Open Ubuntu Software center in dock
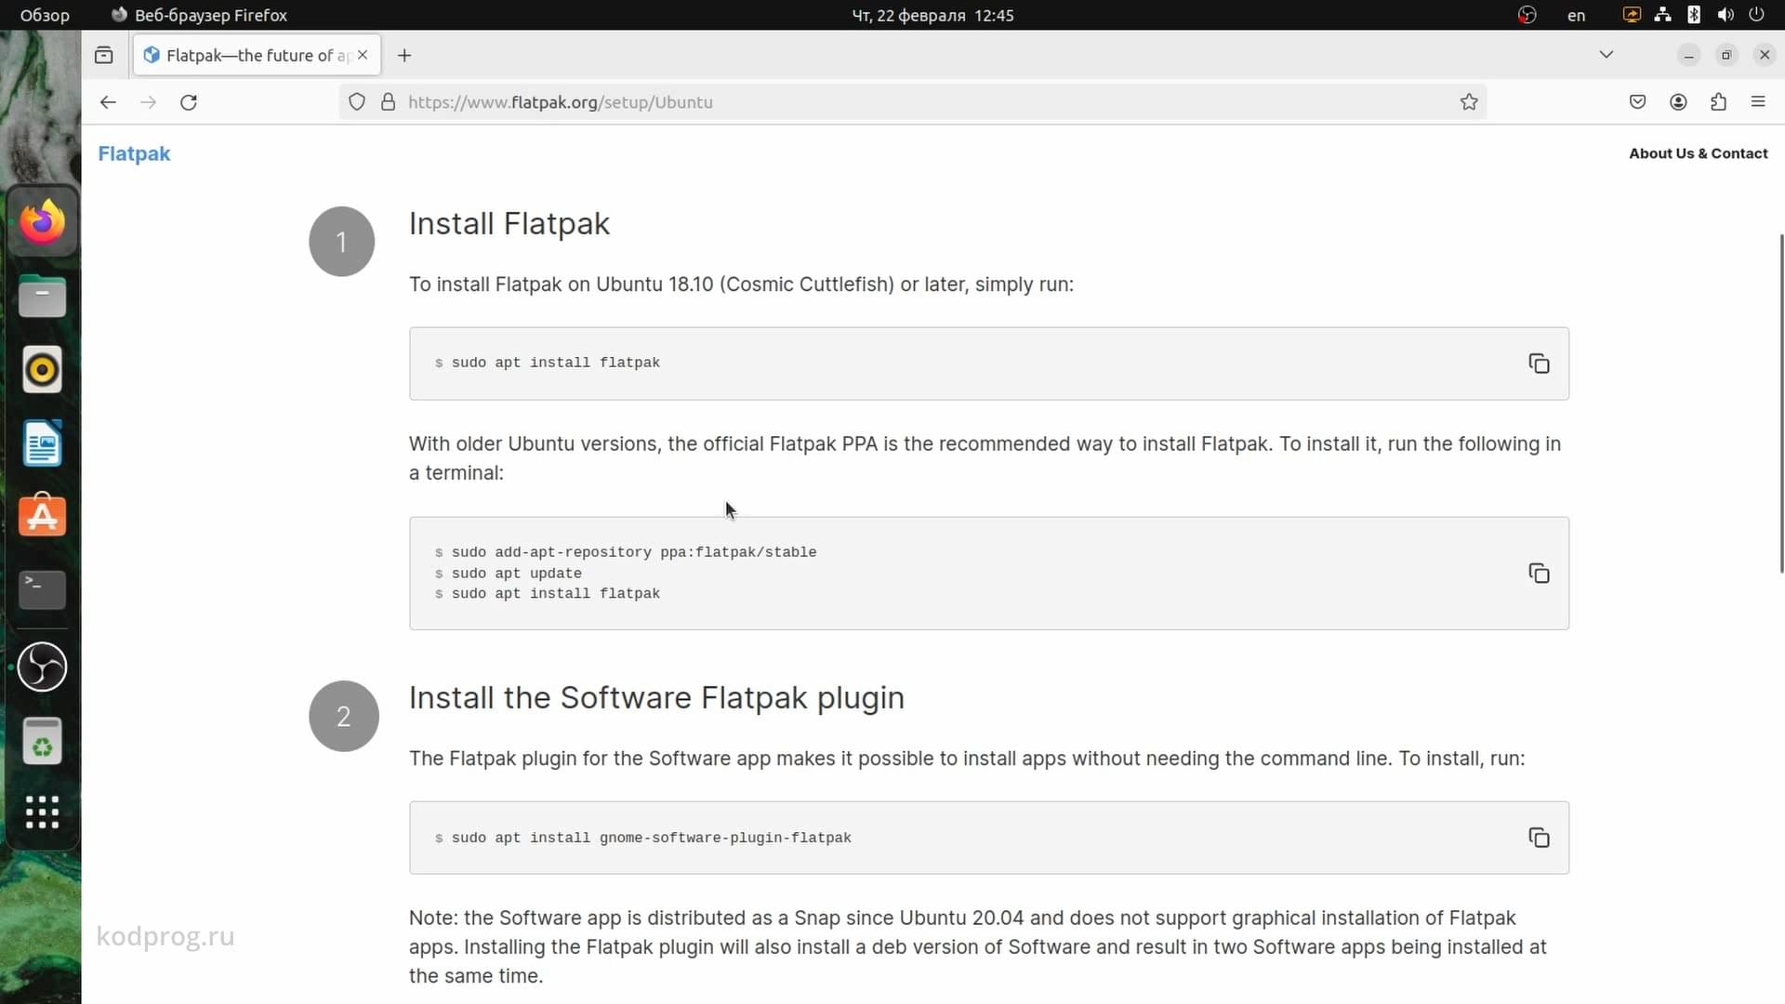The height and width of the screenshot is (1004, 1785). pos(42,516)
